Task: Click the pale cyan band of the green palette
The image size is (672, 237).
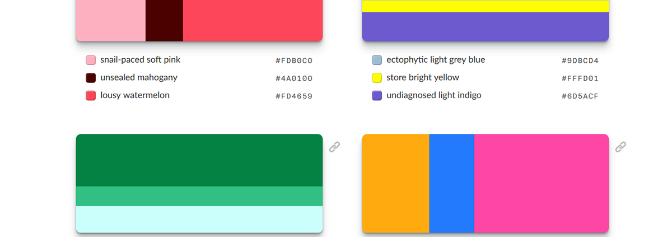Action: tap(199, 219)
